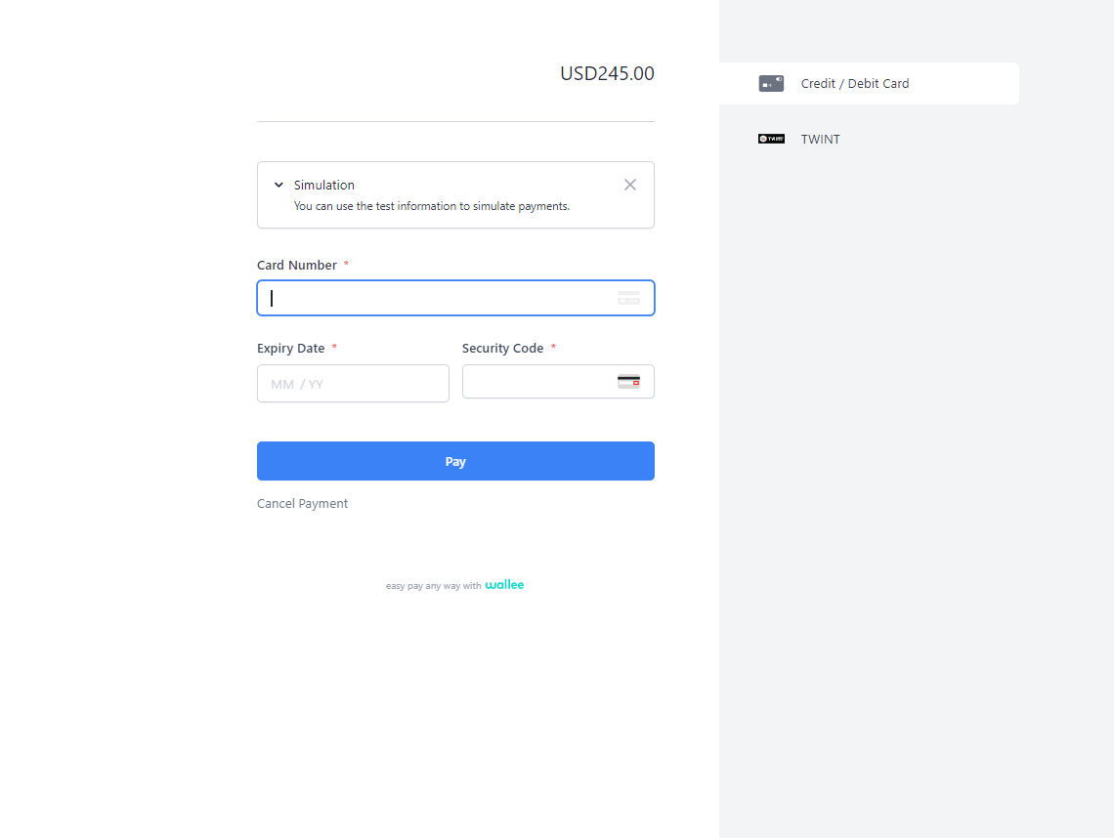This screenshot has width=1114, height=838.
Task: Click card brand icon in Card Number field
Action: pyautogui.click(x=628, y=298)
